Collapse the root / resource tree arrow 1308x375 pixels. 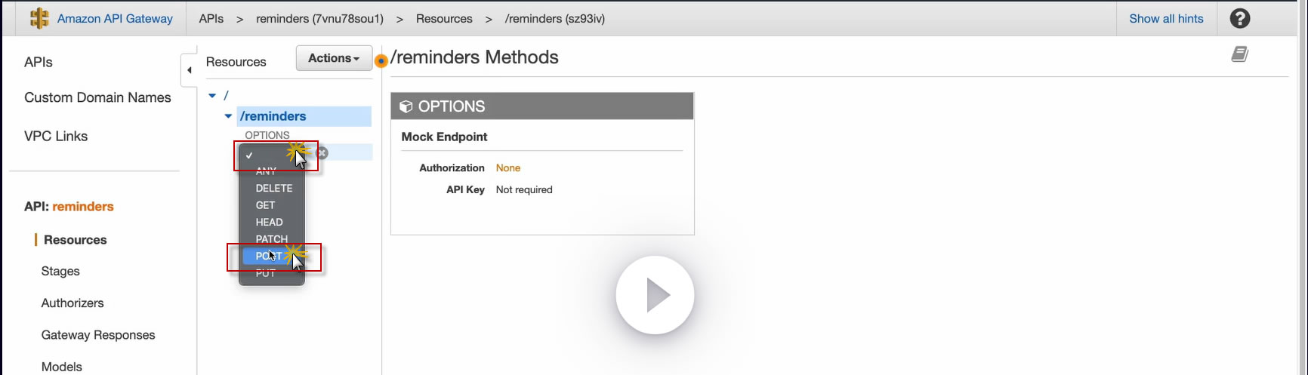click(x=212, y=96)
